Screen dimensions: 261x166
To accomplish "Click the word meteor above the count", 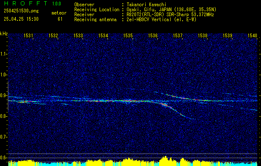I will [x=59, y=13].
